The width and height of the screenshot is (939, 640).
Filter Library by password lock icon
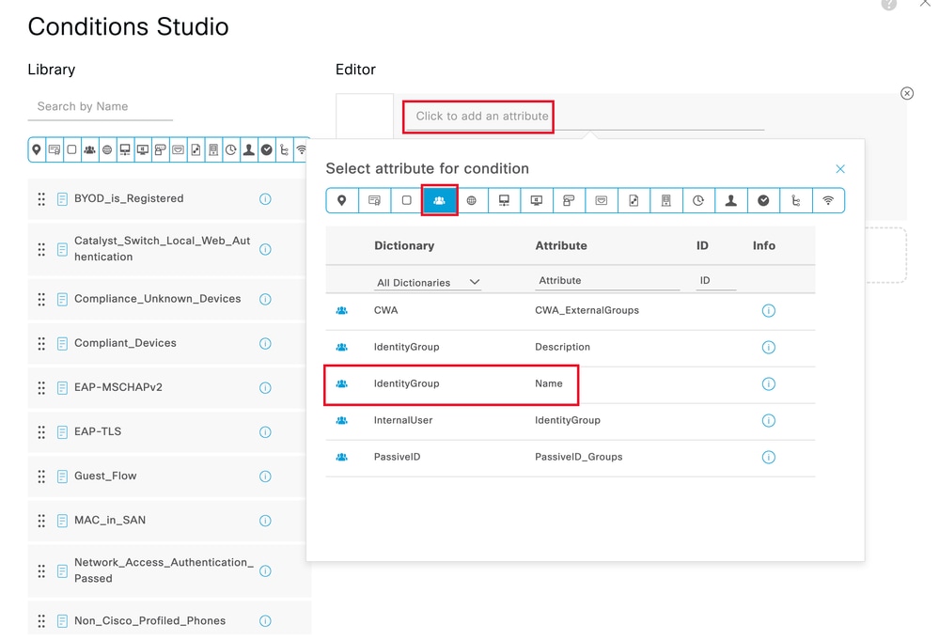[x=160, y=149]
